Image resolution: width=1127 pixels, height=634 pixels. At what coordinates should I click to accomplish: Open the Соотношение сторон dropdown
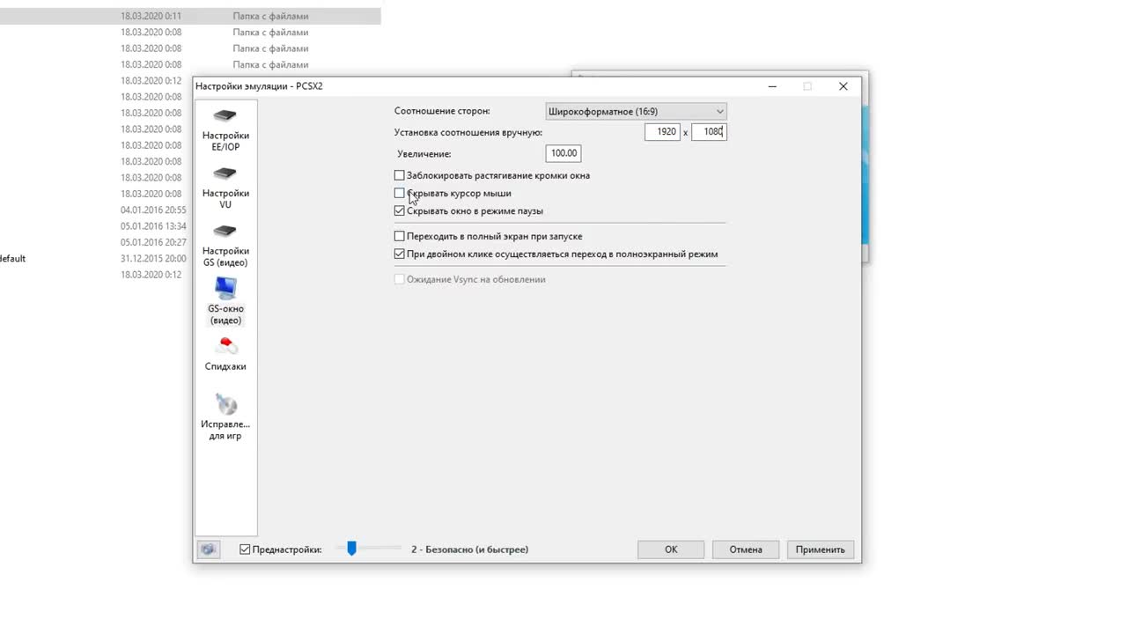[636, 111]
